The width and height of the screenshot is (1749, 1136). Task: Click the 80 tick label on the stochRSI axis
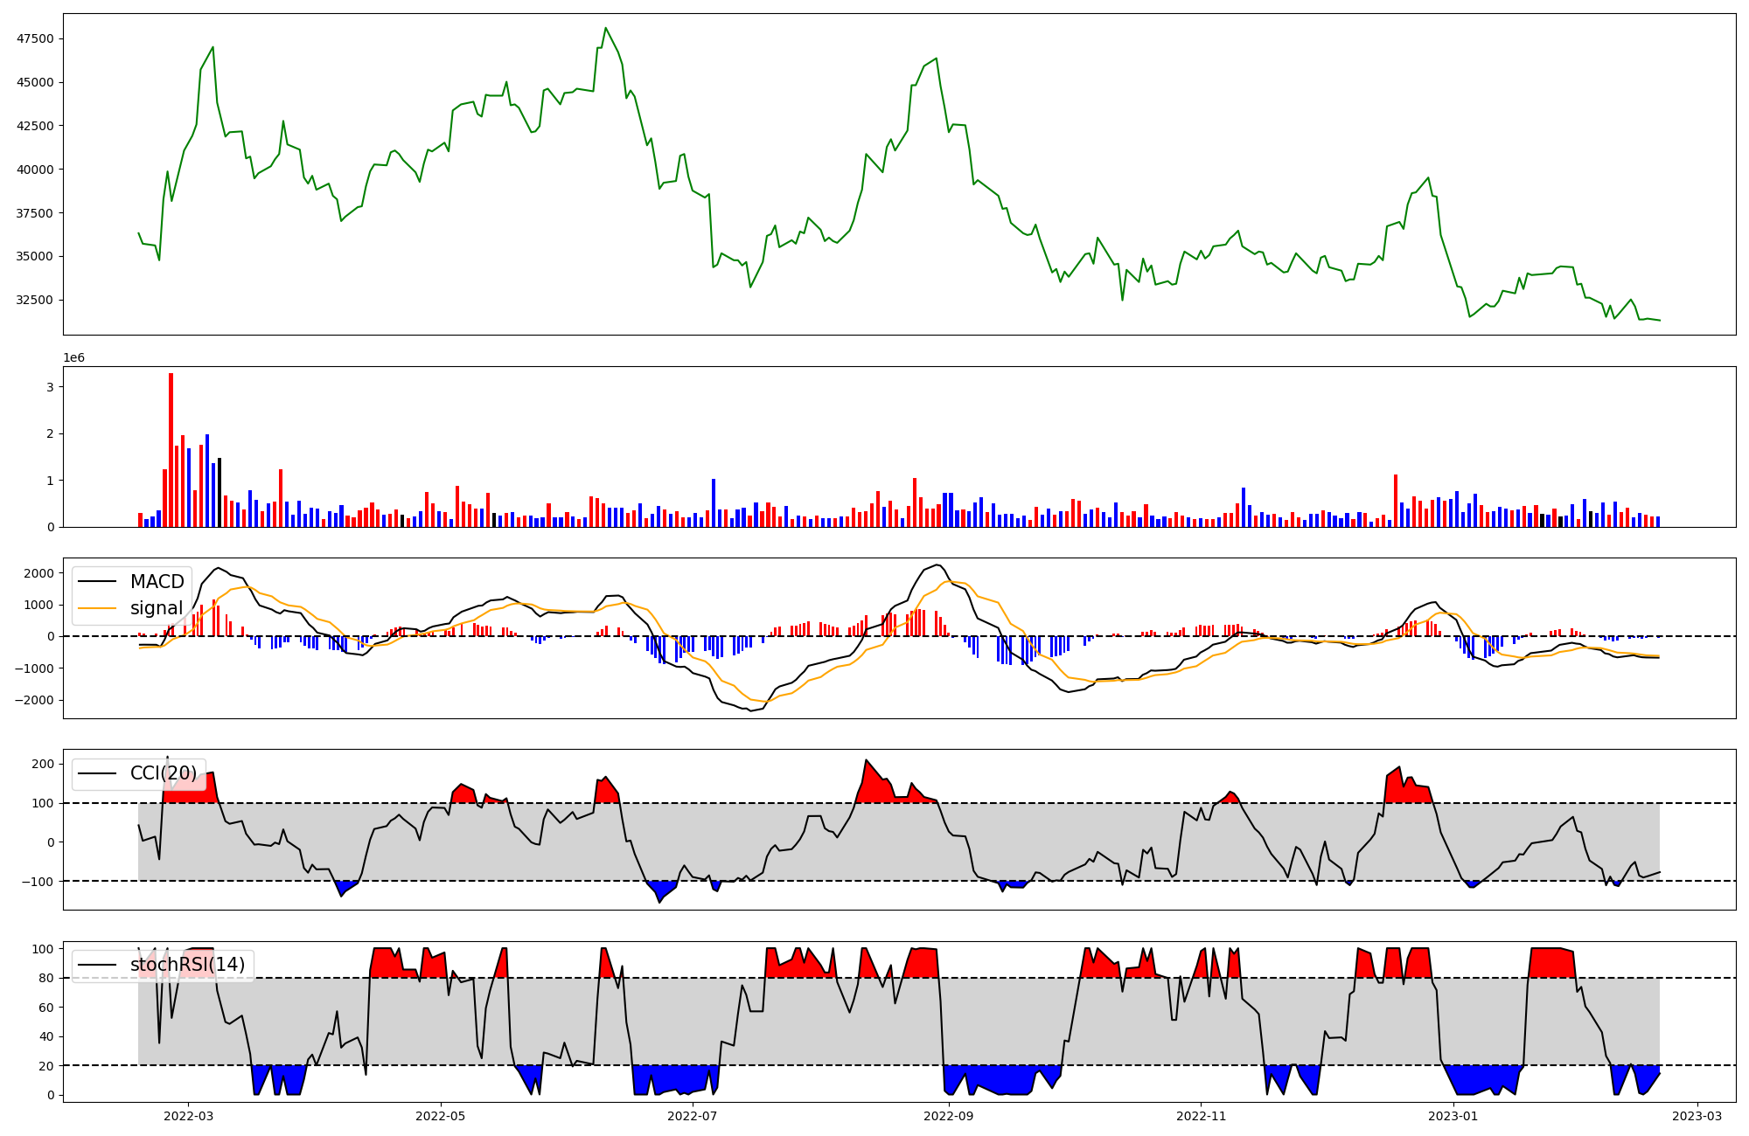46,979
